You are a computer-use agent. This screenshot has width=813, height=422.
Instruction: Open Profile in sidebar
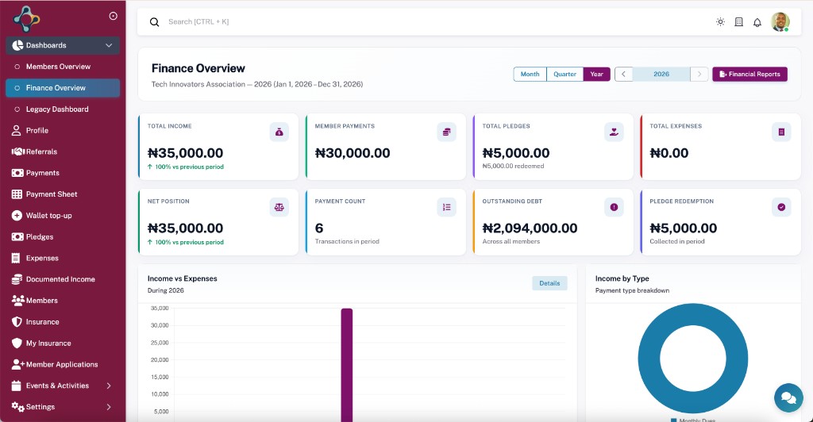(x=63, y=130)
